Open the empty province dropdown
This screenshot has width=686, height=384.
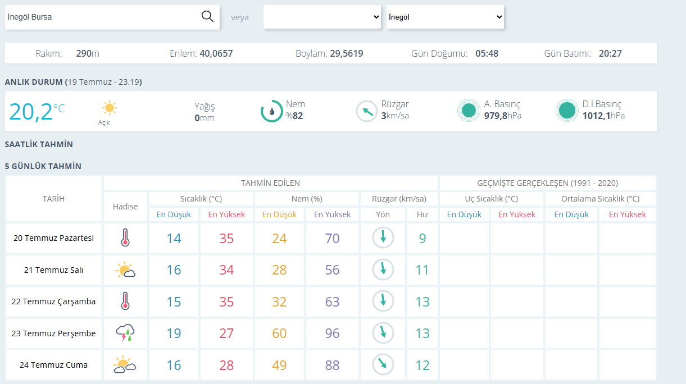322,17
